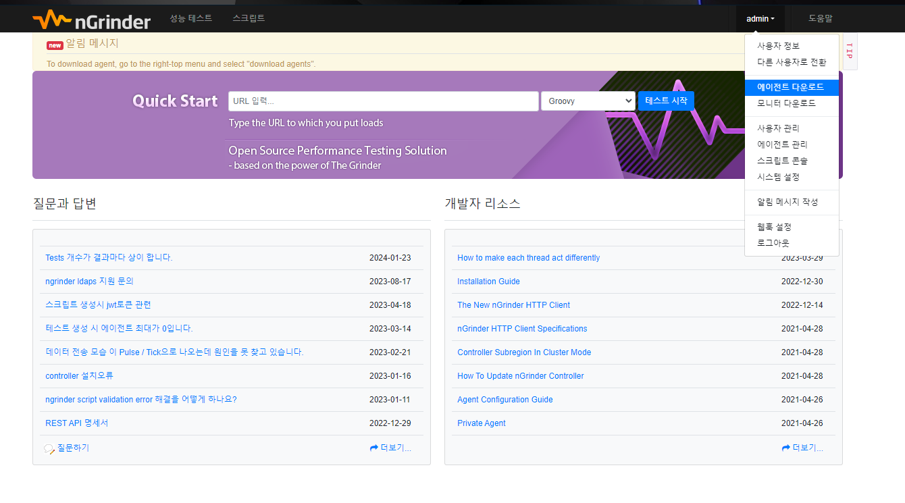Open 사용자 관리 from dropdown
The width and height of the screenshot is (905, 503).
(x=792, y=128)
